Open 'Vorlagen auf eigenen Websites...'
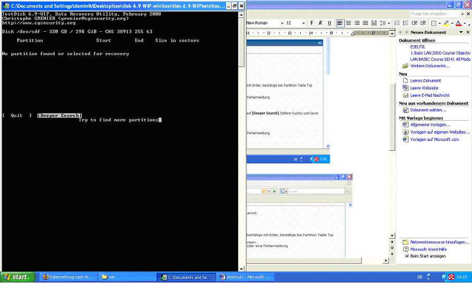 440,132
